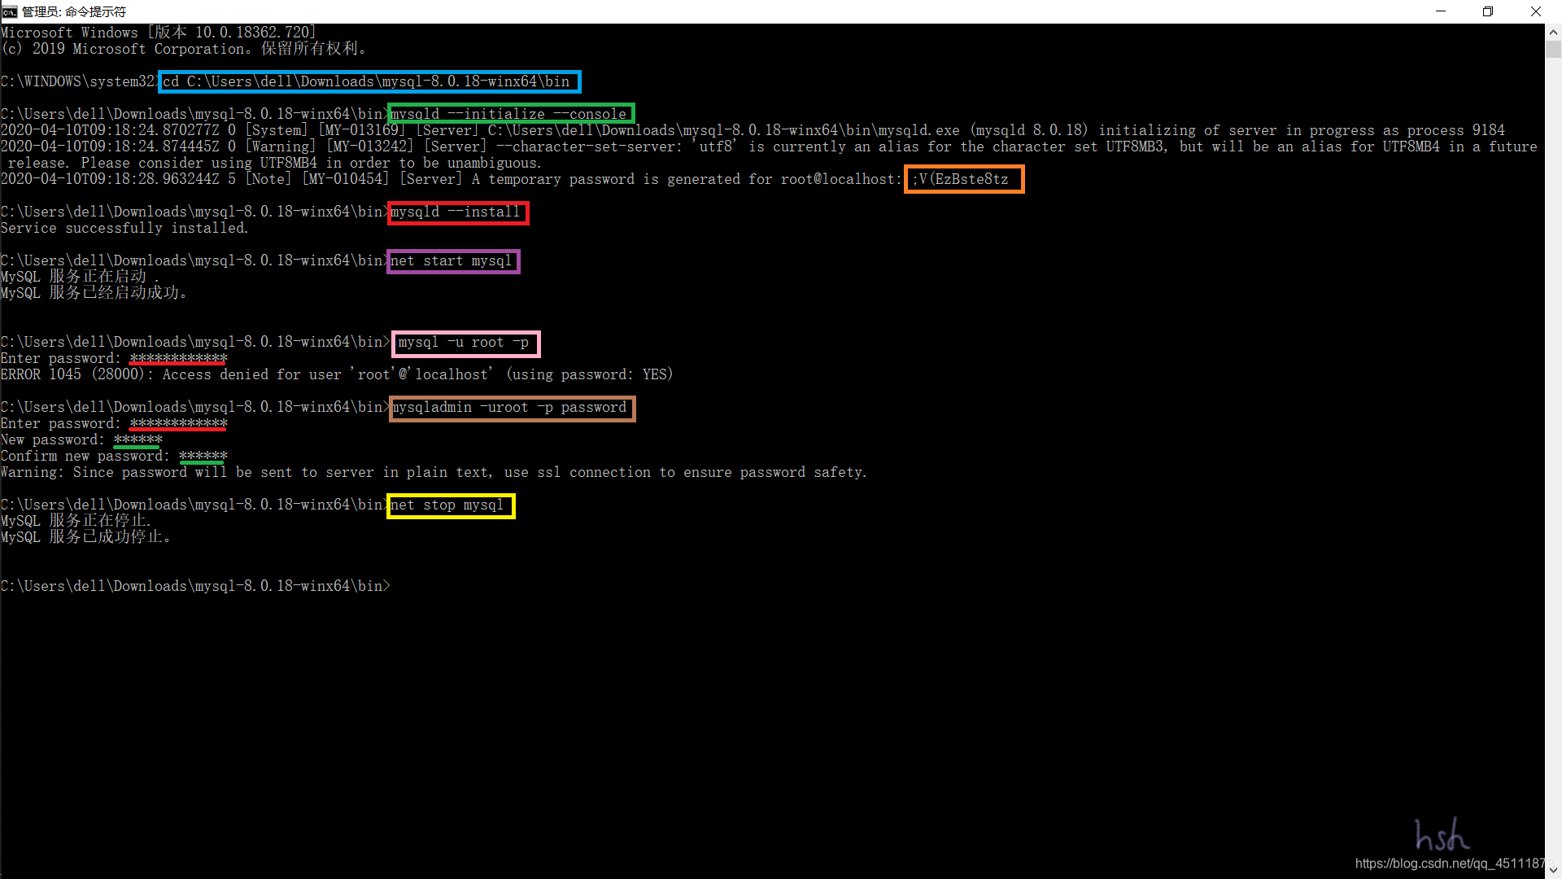Click the vertical scrollbar thumb
This screenshot has height=879, width=1562.
(x=1553, y=50)
